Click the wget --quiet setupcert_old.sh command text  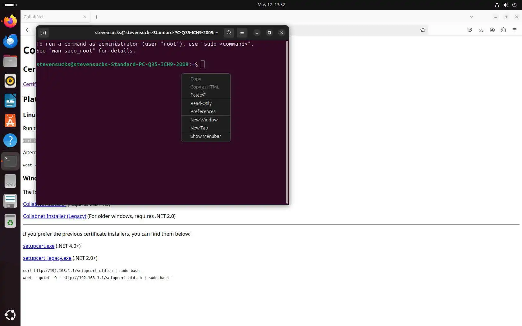(98, 278)
